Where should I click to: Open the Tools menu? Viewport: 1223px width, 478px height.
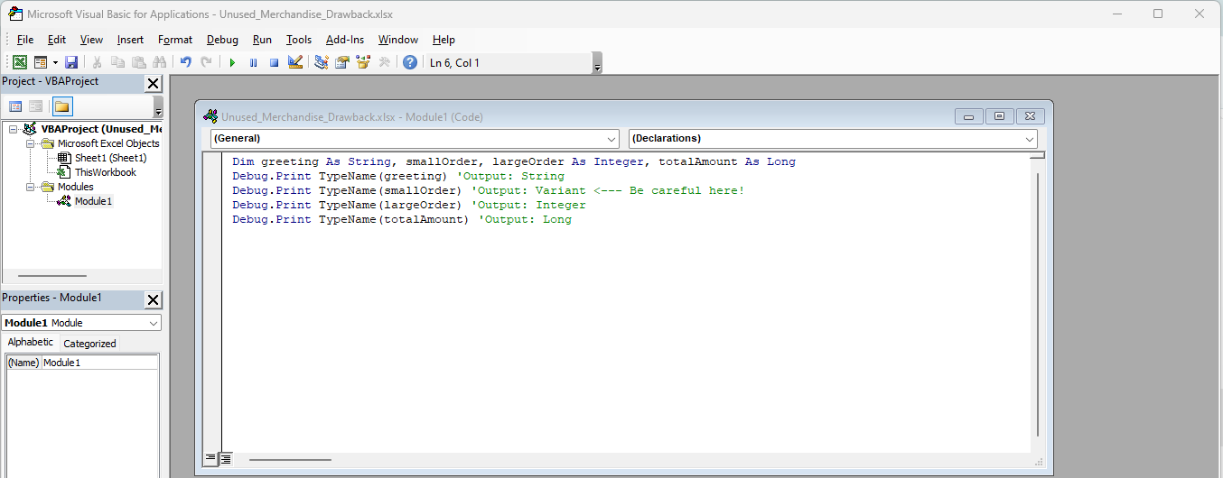[x=299, y=40]
